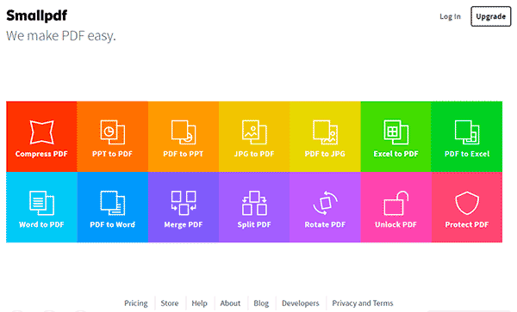Screen dimensions: 517x312
Task: Open the Pricing footer link
Action: point(136,303)
